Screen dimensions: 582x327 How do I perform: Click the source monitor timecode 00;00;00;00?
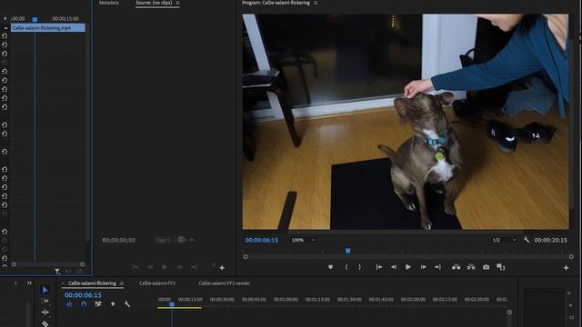(x=119, y=240)
